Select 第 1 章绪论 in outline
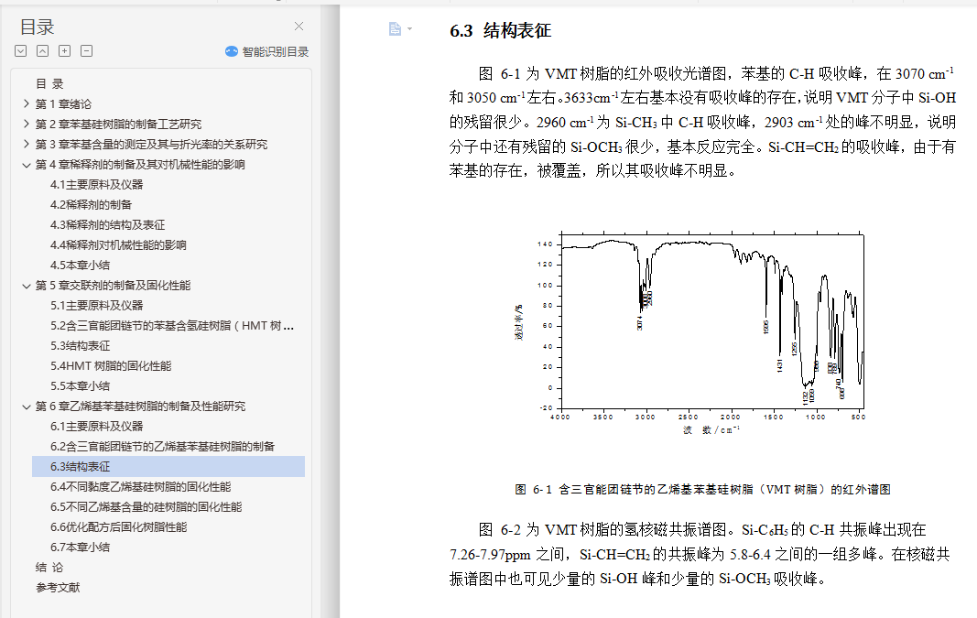Image resolution: width=977 pixels, height=618 pixels. click(x=63, y=104)
